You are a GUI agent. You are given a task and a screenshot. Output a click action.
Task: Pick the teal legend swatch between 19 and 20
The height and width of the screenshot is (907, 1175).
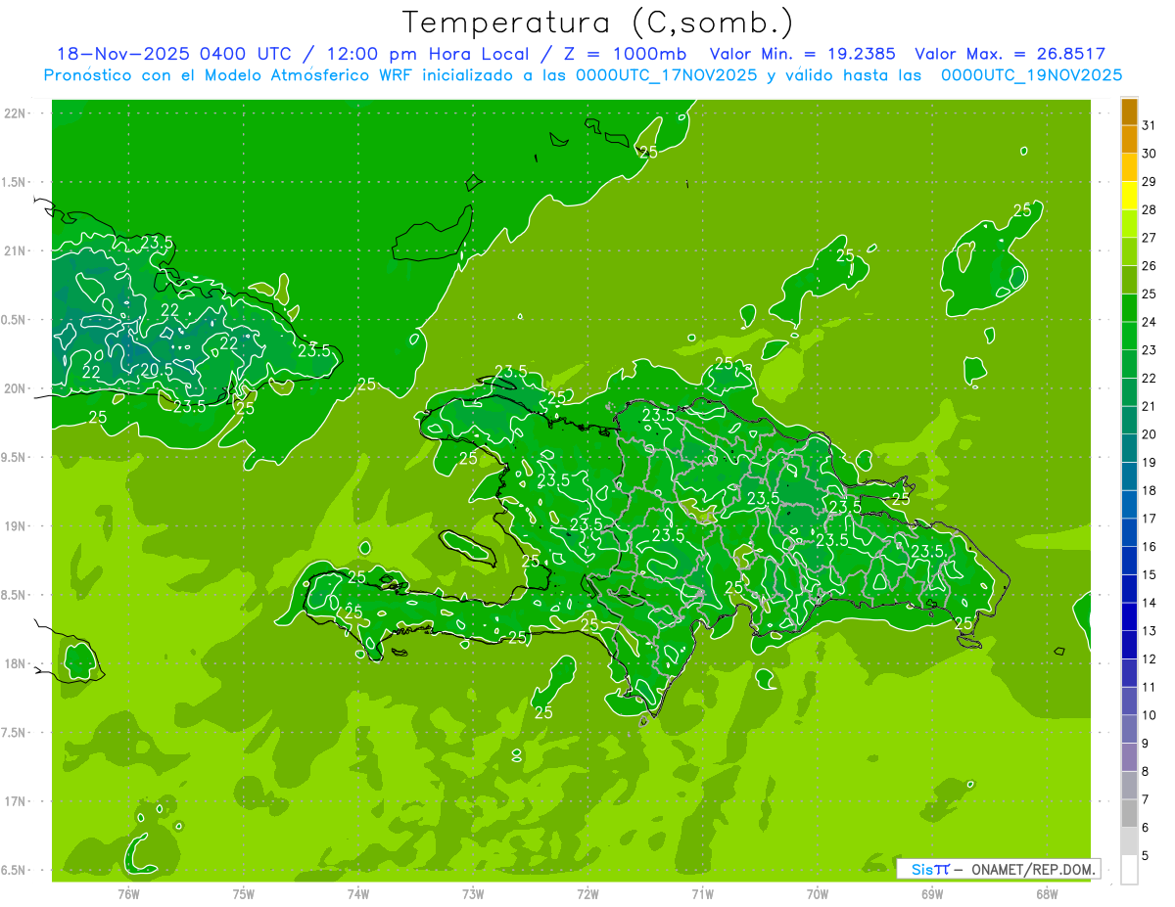(x=1129, y=449)
